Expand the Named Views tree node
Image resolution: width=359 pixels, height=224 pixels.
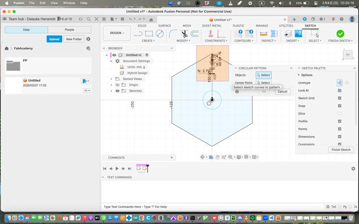[111, 79]
